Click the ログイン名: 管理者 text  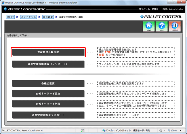(148, 9)
